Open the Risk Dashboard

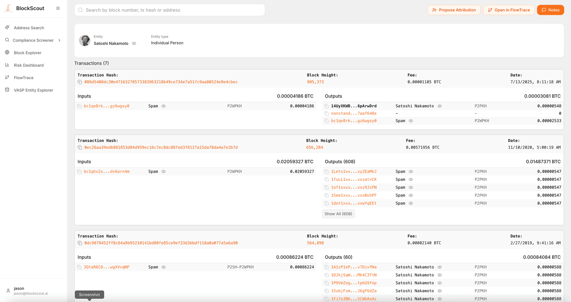[29, 65]
